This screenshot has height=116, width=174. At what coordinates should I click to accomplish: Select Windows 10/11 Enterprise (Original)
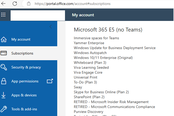pos(103,58)
